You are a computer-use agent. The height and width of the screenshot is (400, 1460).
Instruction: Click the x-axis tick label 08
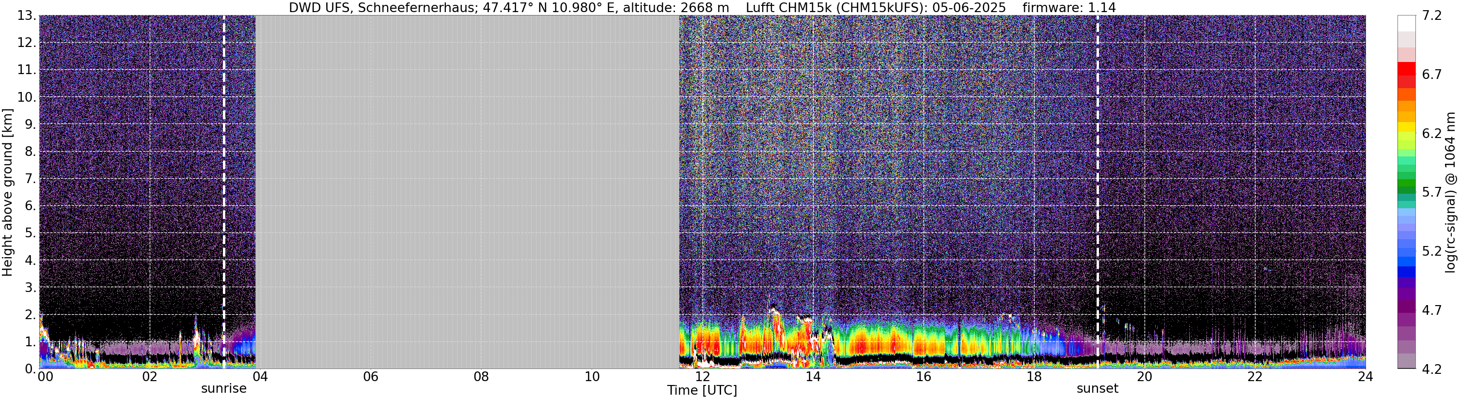(x=481, y=377)
